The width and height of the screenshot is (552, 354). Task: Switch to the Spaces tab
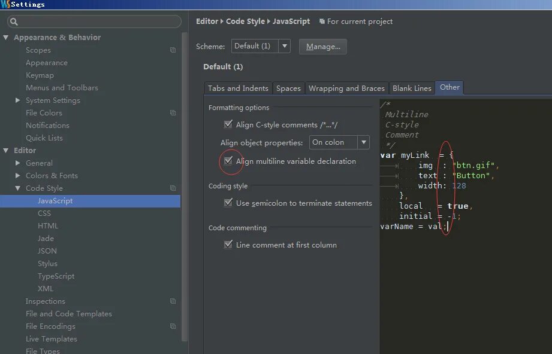point(288,88)
